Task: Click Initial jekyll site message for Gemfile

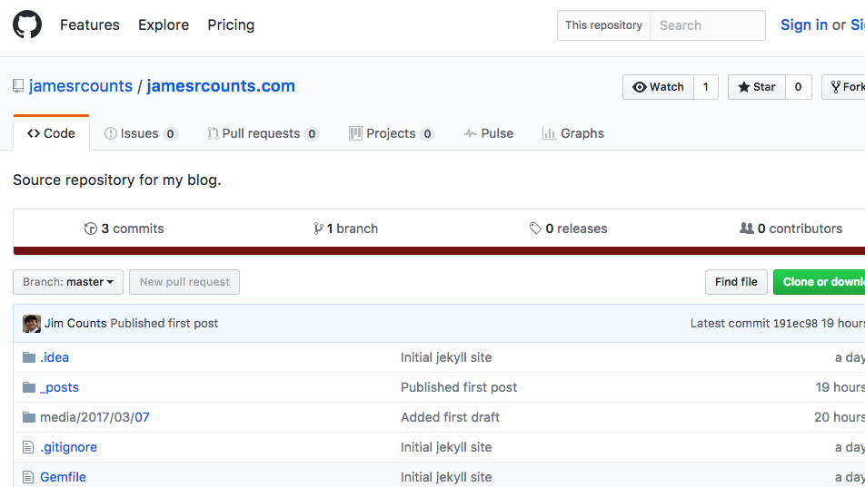Action: (446, 477)
